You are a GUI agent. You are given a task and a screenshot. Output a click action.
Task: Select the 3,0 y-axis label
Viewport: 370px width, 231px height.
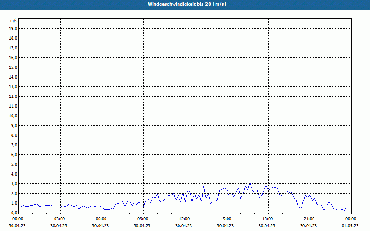click(x=14, y=183)
